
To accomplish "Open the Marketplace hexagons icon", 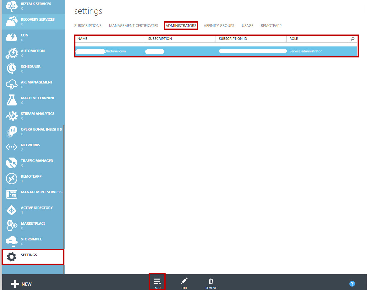I will click(x=11, y=225).
